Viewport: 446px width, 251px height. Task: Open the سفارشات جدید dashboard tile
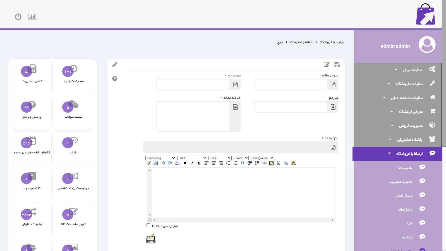coord(73,77)
